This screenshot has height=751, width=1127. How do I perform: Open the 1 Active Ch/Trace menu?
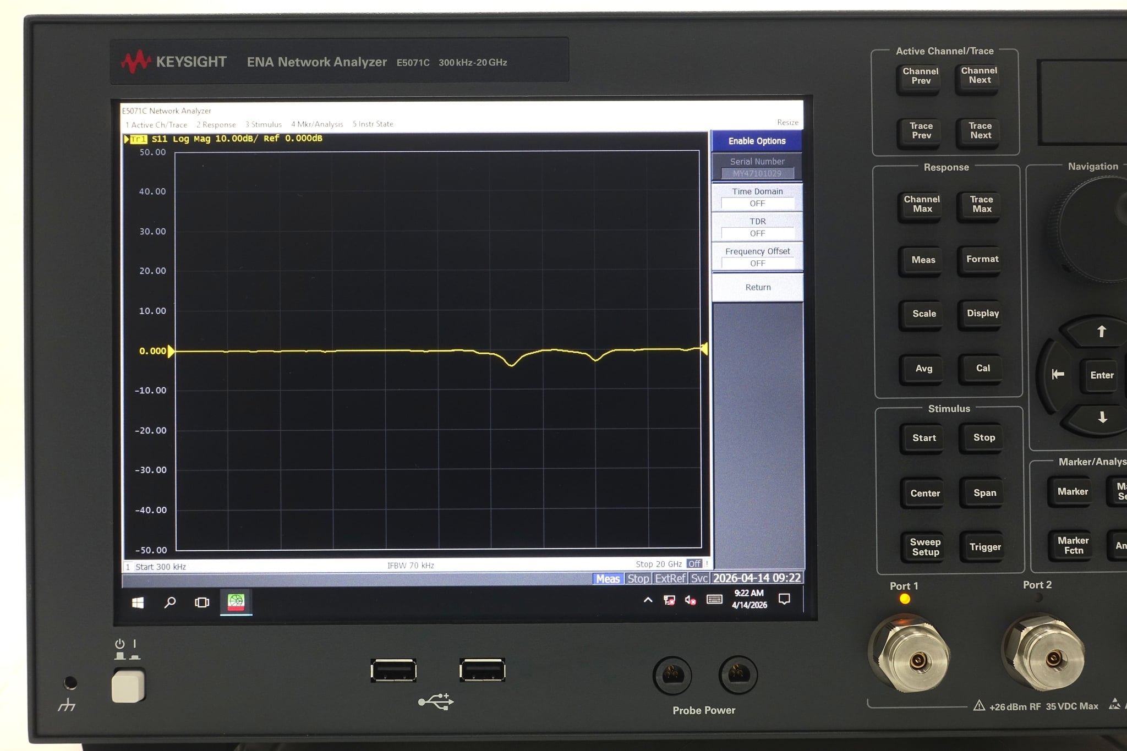click(x=156, y=125)
